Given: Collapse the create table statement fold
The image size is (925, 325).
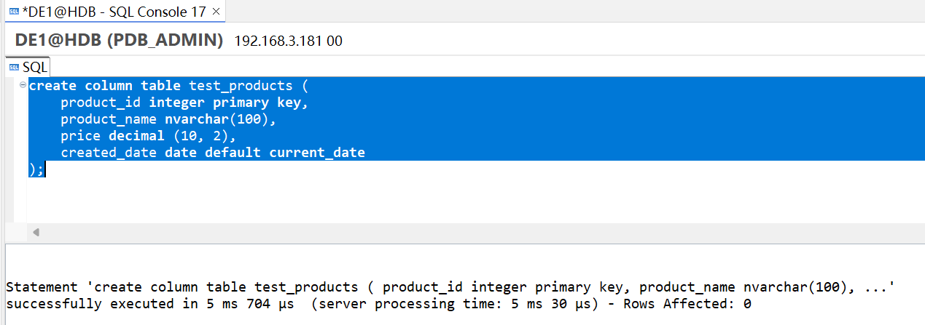Looking at the screenshot, I should click(23, 86).
